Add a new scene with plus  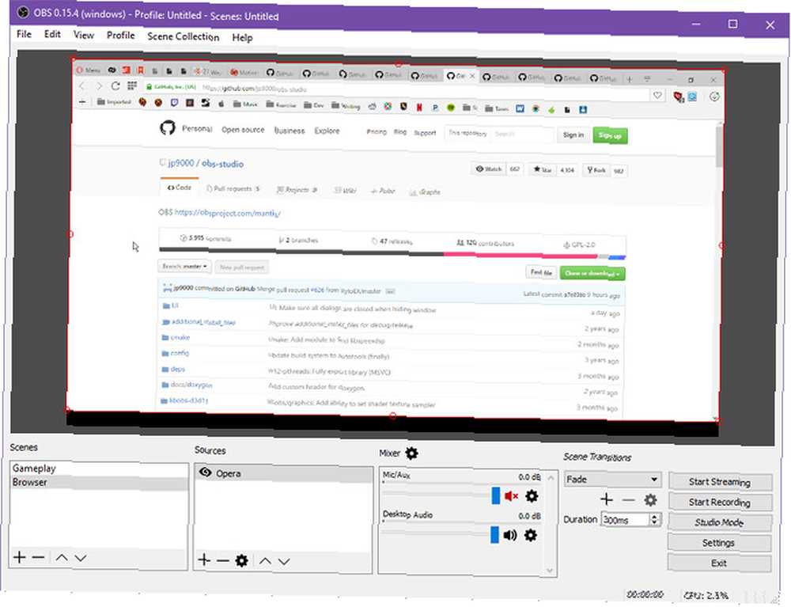pyautogui.click(x=19, y=557)
